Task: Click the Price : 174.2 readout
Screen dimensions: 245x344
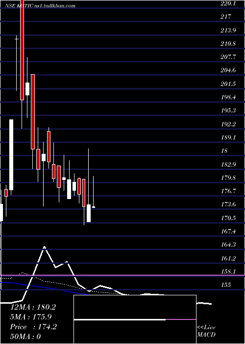Action: (33, 327)
